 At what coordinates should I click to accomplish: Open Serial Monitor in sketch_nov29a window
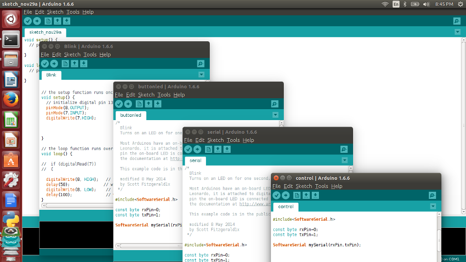[x=457, y=21]
